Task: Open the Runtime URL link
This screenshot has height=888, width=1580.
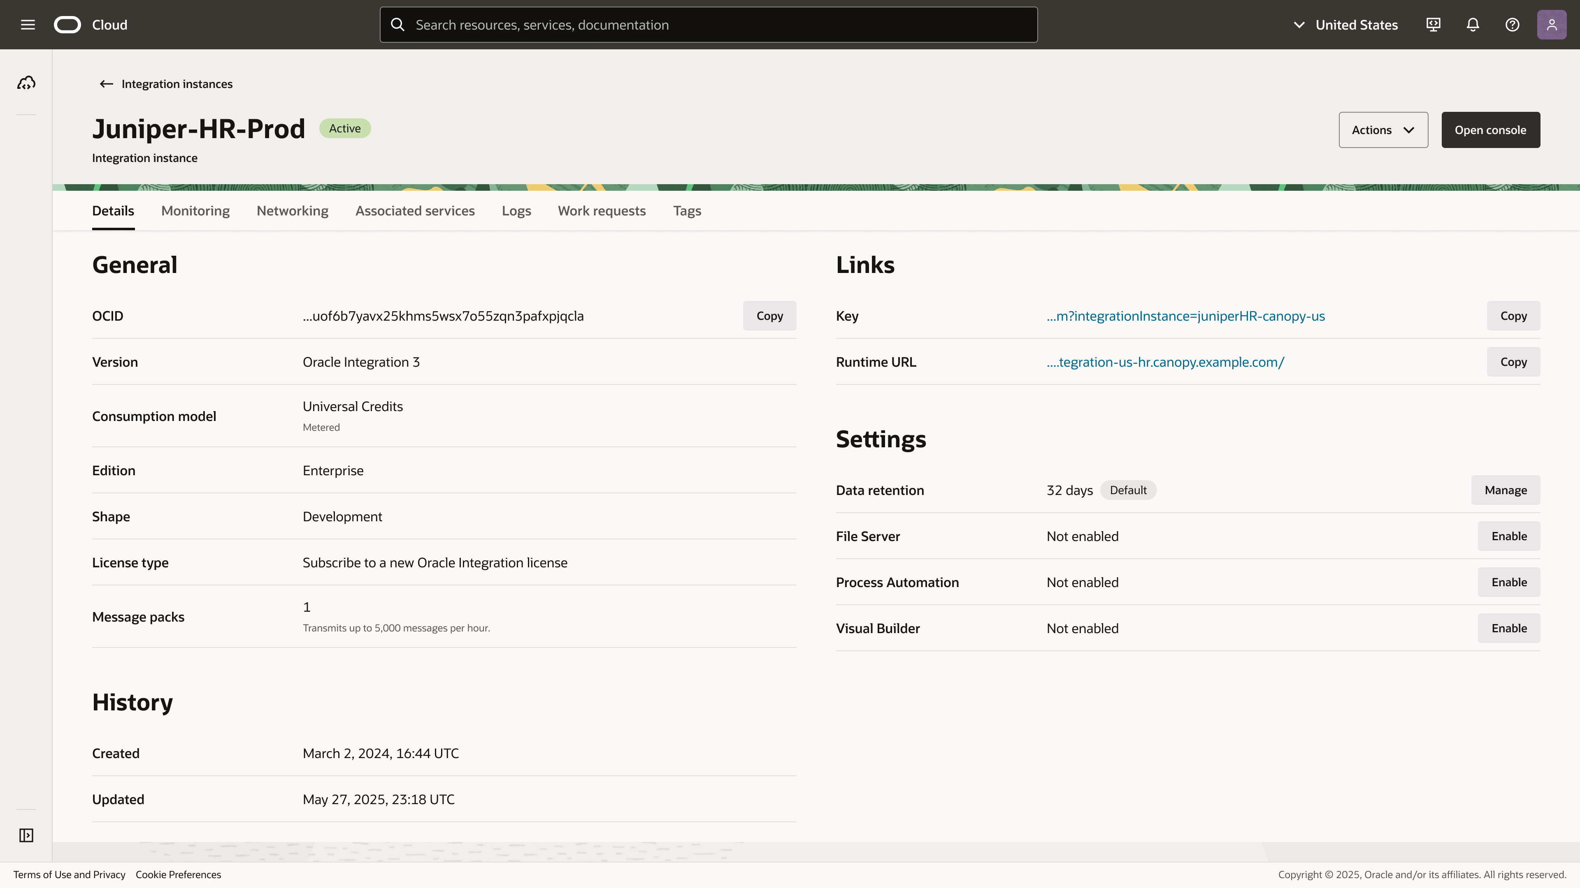Action: pyautogui.click(x=1165, y=362)
